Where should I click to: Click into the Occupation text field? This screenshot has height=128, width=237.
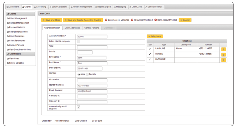[x=92, y=80]
